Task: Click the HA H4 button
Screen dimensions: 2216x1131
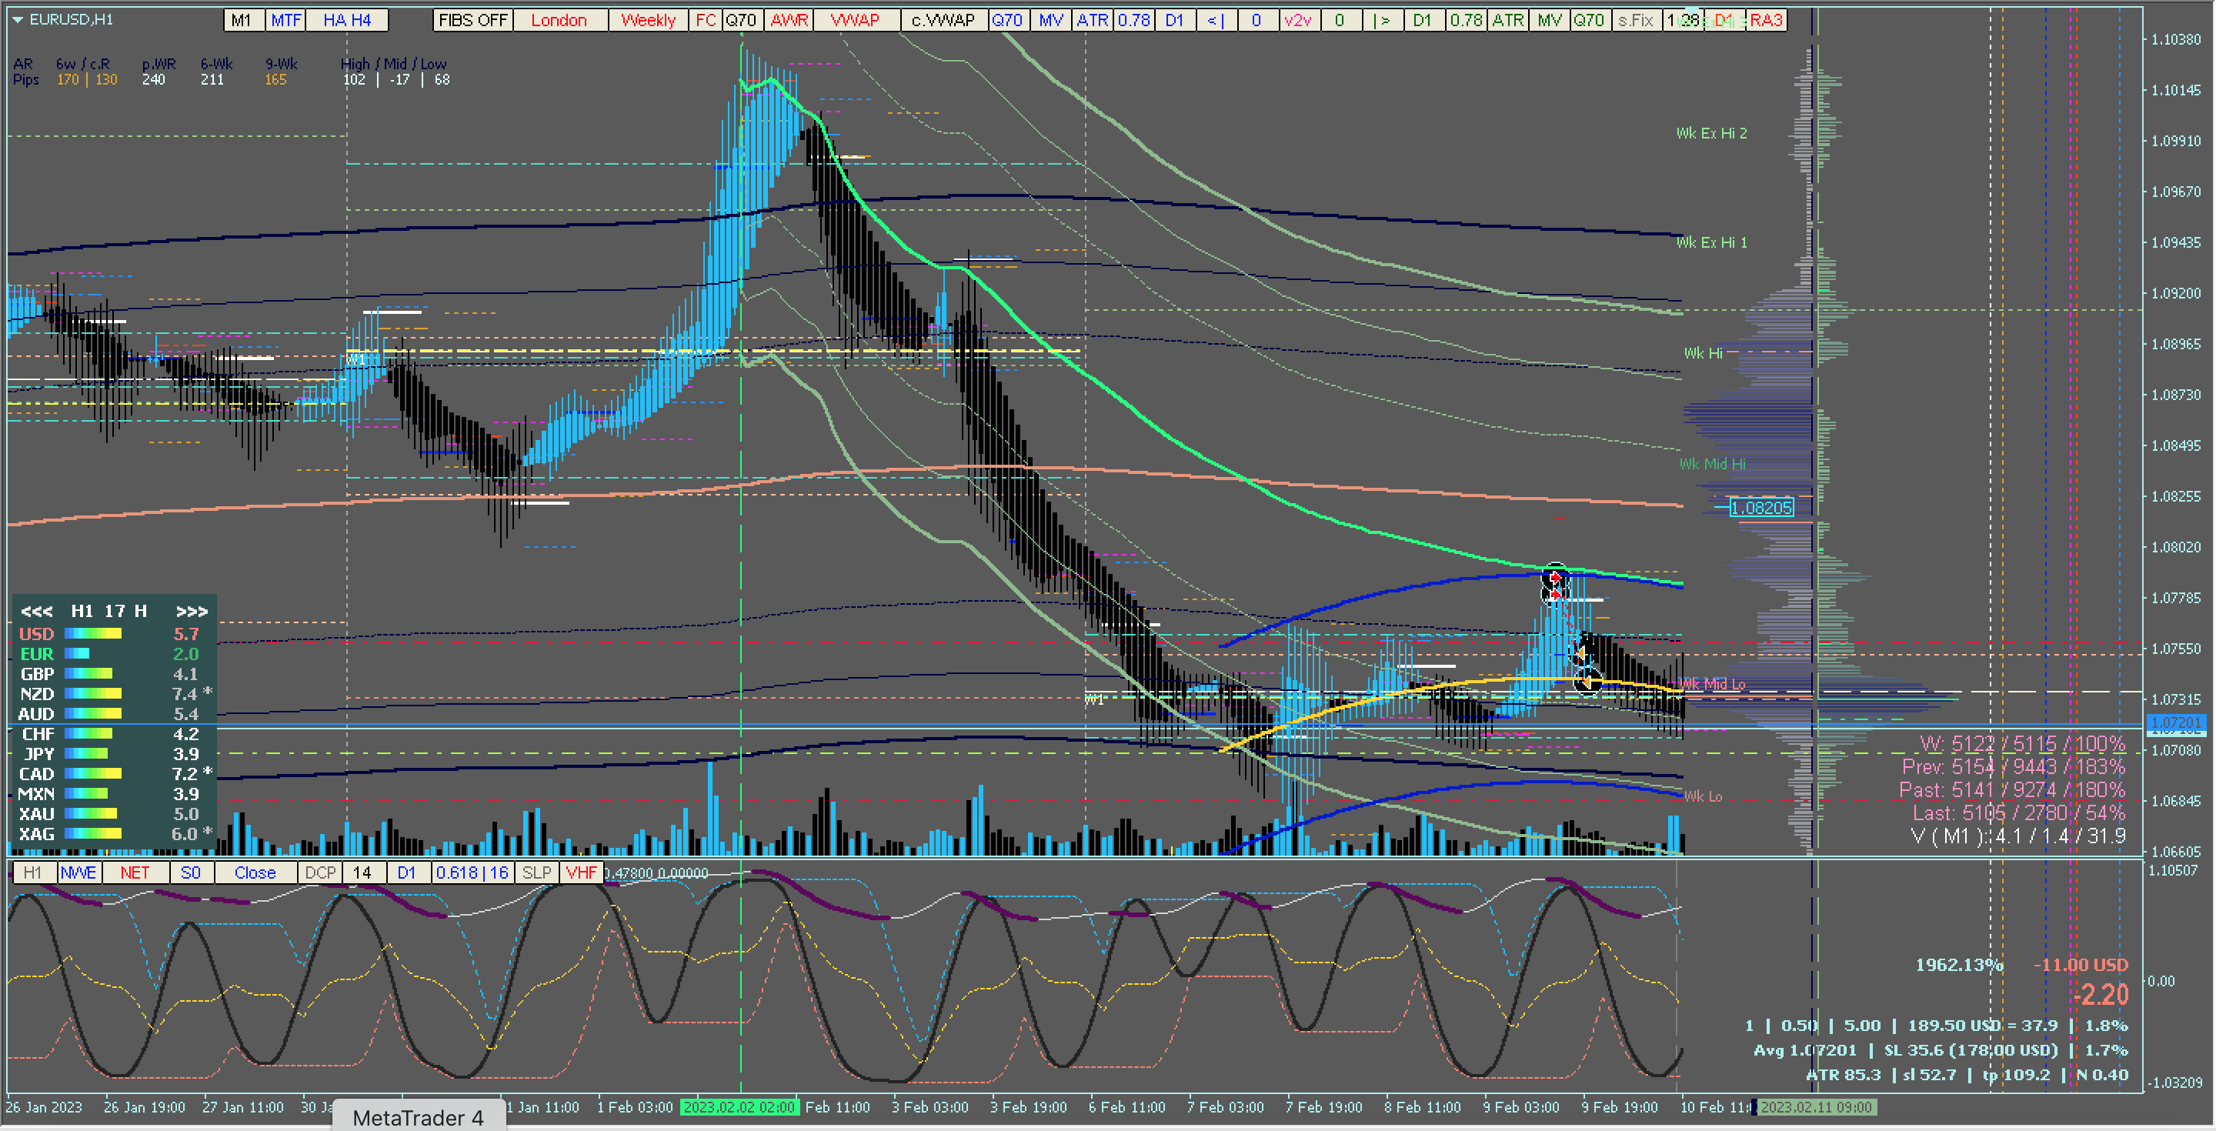Action: coord(347,20)
